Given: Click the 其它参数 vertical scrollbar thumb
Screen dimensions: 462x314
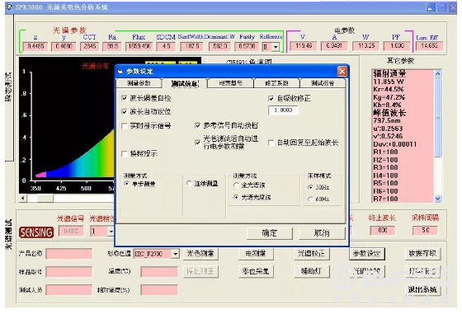Looking at the screenshot, I should click(438, 117).
